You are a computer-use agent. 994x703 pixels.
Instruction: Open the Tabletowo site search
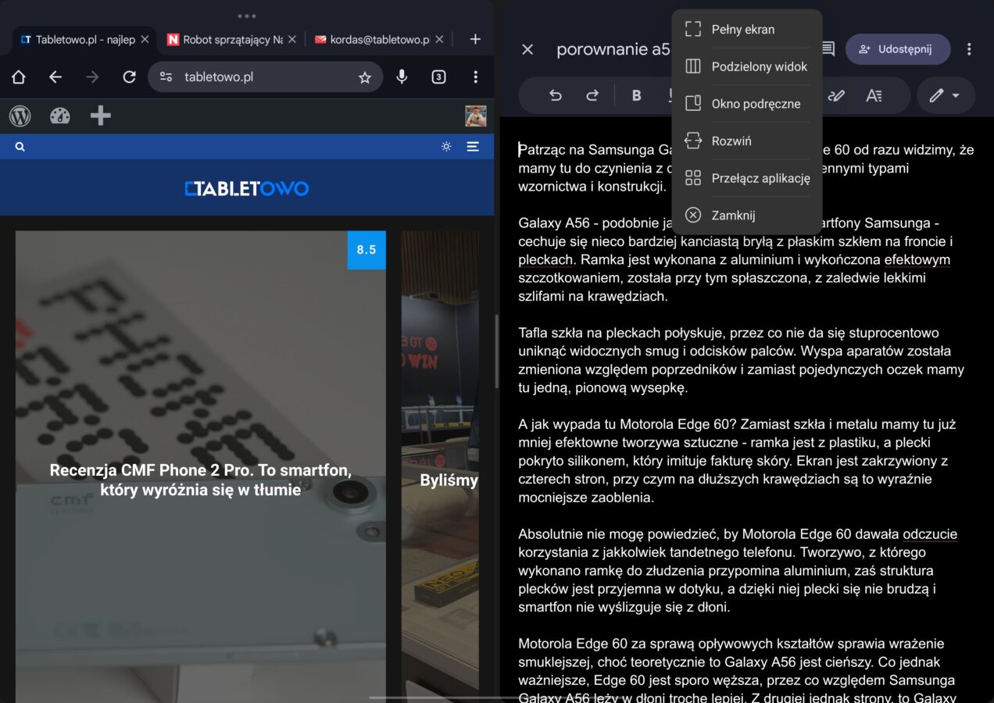coord(20,146)
